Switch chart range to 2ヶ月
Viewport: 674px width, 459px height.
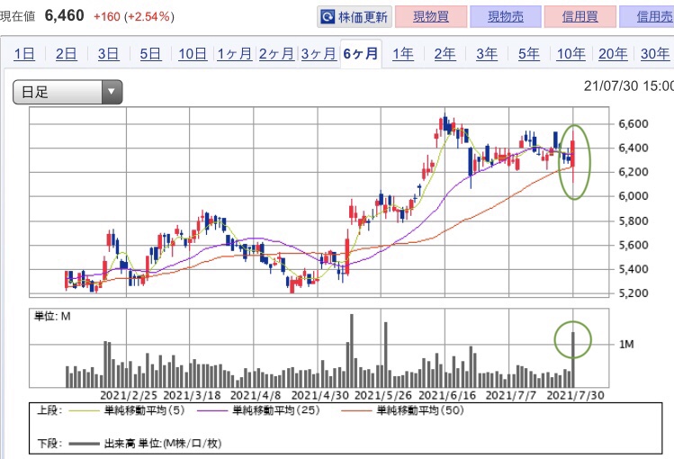[x=276, y=54]
